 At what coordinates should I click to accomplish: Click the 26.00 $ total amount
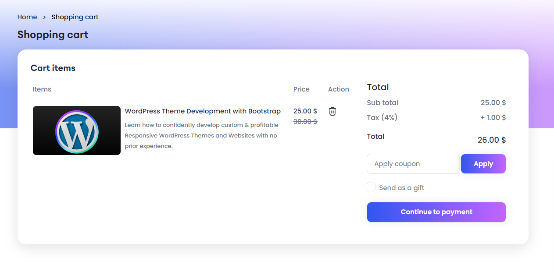pos(491,140)
